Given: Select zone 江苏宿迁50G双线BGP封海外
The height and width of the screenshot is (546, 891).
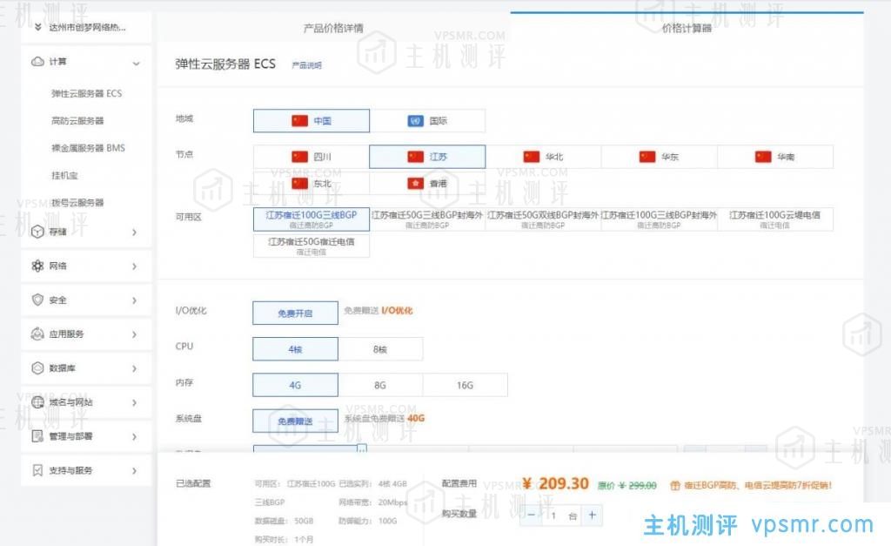Looking at the screenshot, I should click(x=543, y=219).
